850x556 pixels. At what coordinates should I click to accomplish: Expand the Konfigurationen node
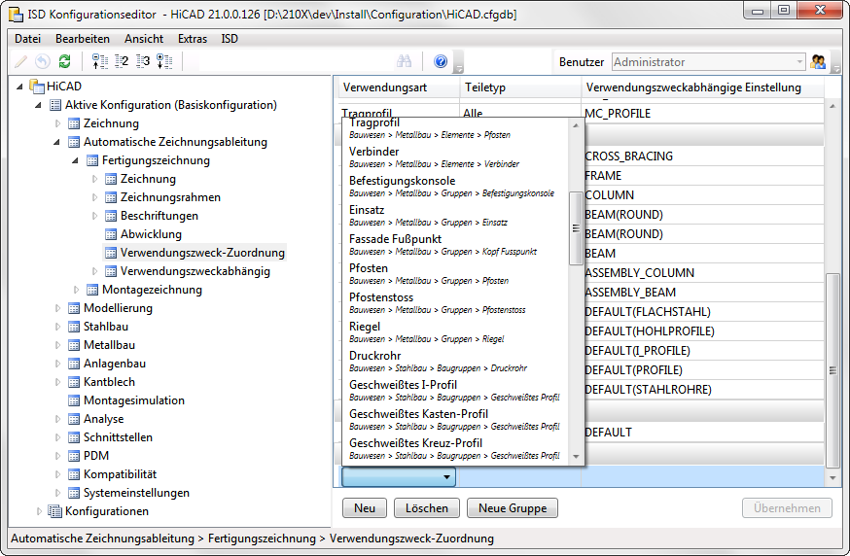pos(39,511)
